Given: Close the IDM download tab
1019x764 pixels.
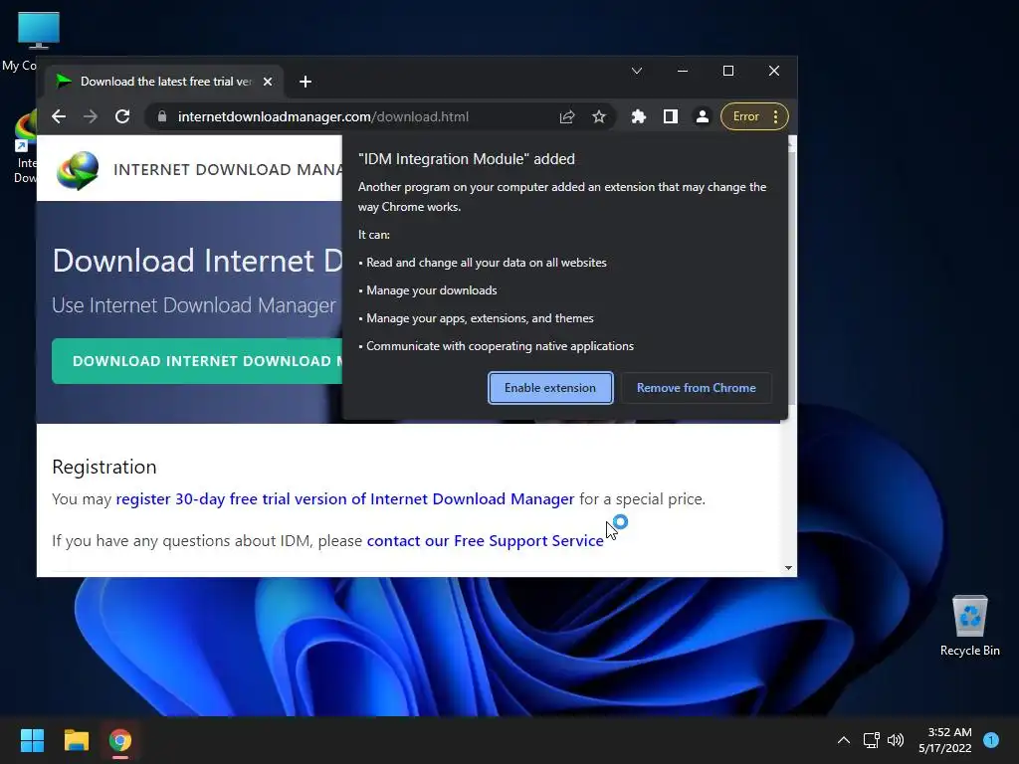Looking at the screenshot, I should click(x=268, y=82).
